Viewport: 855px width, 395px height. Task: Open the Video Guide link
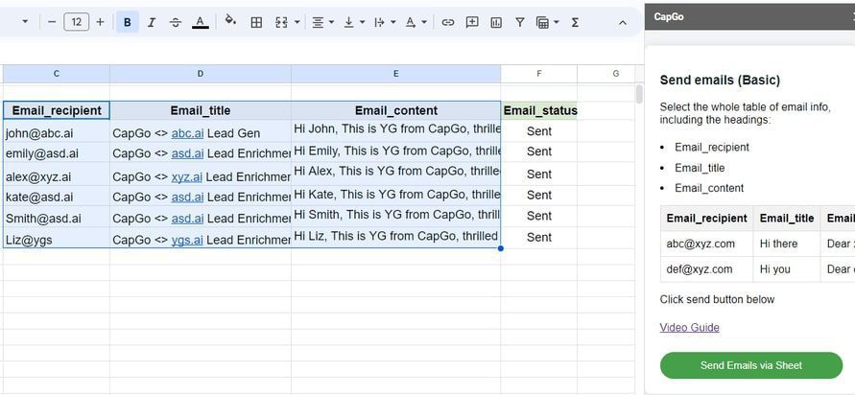[689, 328]
